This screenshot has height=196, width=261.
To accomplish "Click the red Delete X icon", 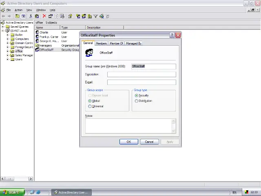I will pyautogui.click(x=44, y=16).
